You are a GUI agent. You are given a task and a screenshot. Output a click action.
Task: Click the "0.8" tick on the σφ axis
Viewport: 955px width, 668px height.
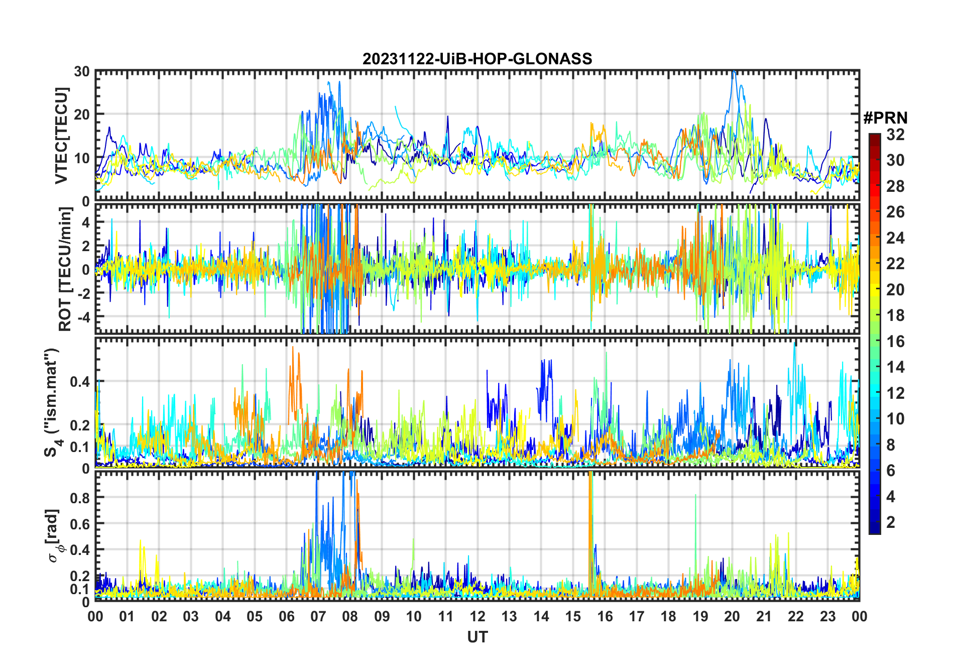[x=80, y=498]
